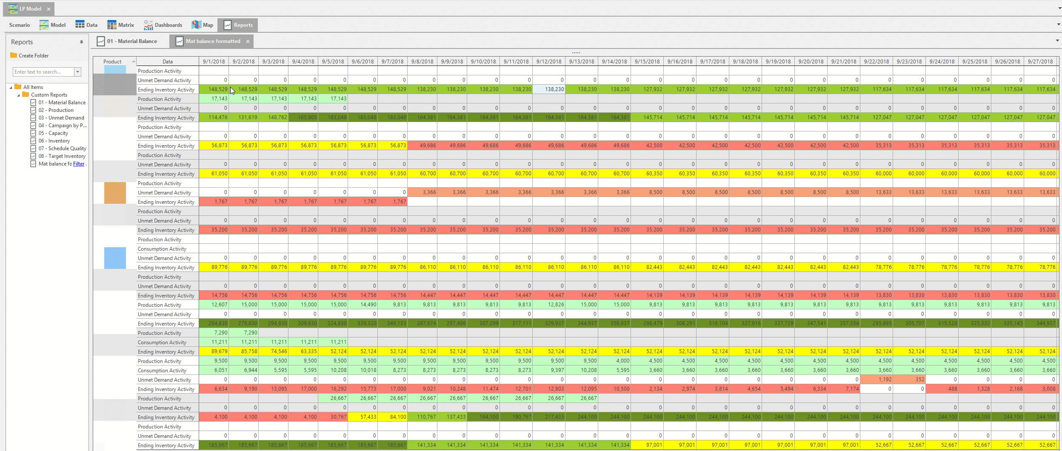Click the LP Model window icon
The image size is (1062, 451).
pos(13,9)
